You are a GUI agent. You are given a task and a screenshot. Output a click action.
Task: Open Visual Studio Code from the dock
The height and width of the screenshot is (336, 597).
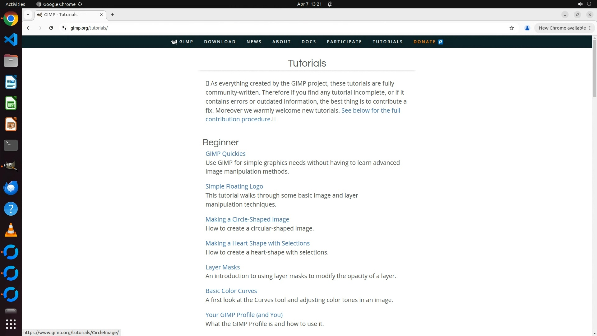(11, 40)
